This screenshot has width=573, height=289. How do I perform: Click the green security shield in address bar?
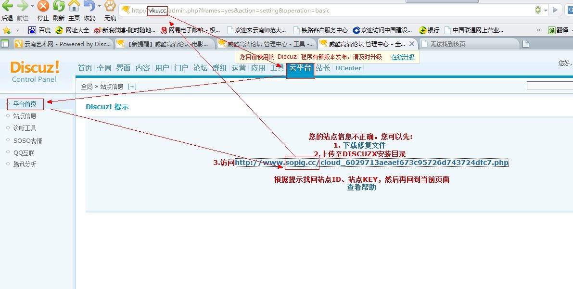click(x=537, y=10)
